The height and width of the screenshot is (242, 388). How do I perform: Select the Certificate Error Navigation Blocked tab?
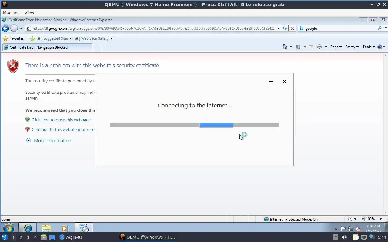coord(47,47)
